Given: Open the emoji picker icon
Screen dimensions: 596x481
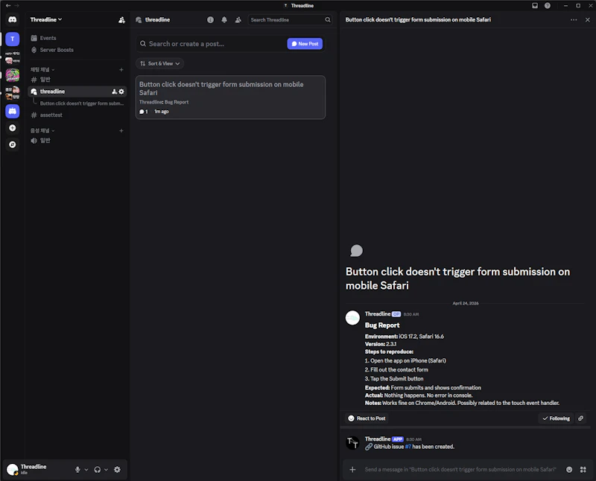Looking at the screenshot, I should 569,470.
